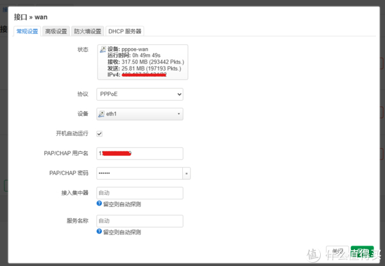Click the help icon under 接入集中器
Image resolution: width=385 pixels, height=266 pixels.
coord(99,203)
